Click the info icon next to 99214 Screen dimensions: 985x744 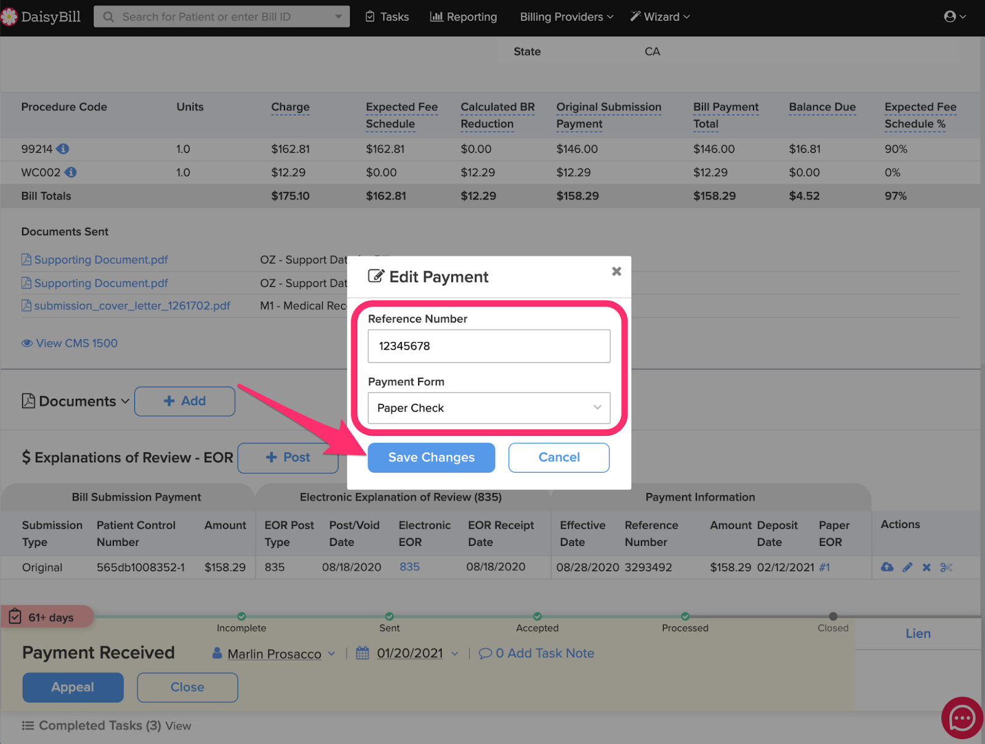tap(63, 149)
